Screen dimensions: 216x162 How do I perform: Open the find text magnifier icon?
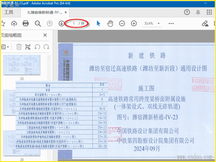click(38, 23)
